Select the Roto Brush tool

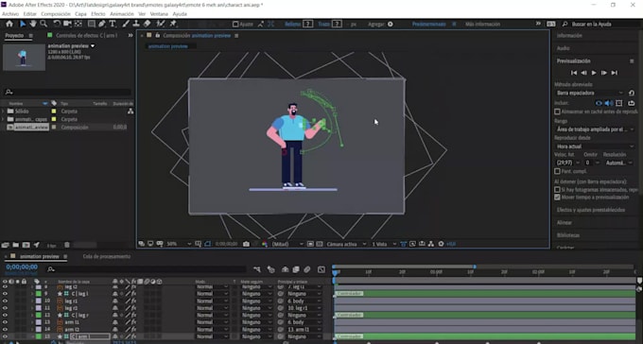161,25
